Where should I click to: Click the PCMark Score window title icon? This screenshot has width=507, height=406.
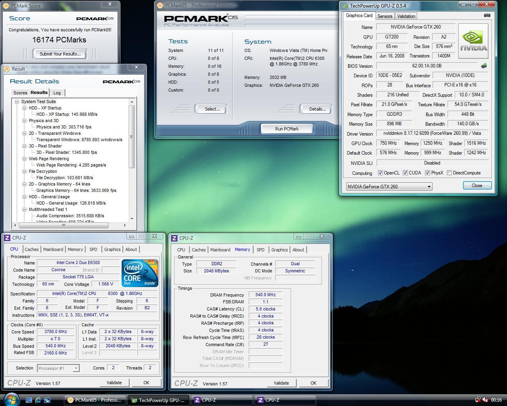click(6, 6)
